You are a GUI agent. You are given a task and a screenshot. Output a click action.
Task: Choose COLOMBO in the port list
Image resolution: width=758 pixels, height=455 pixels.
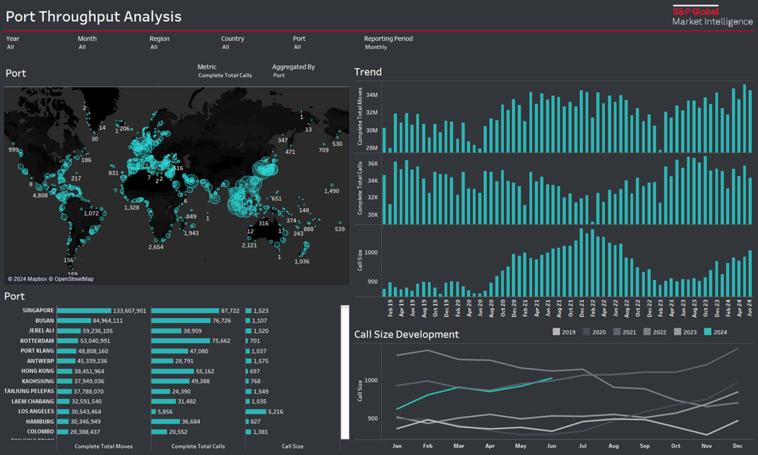click(40, 431)
